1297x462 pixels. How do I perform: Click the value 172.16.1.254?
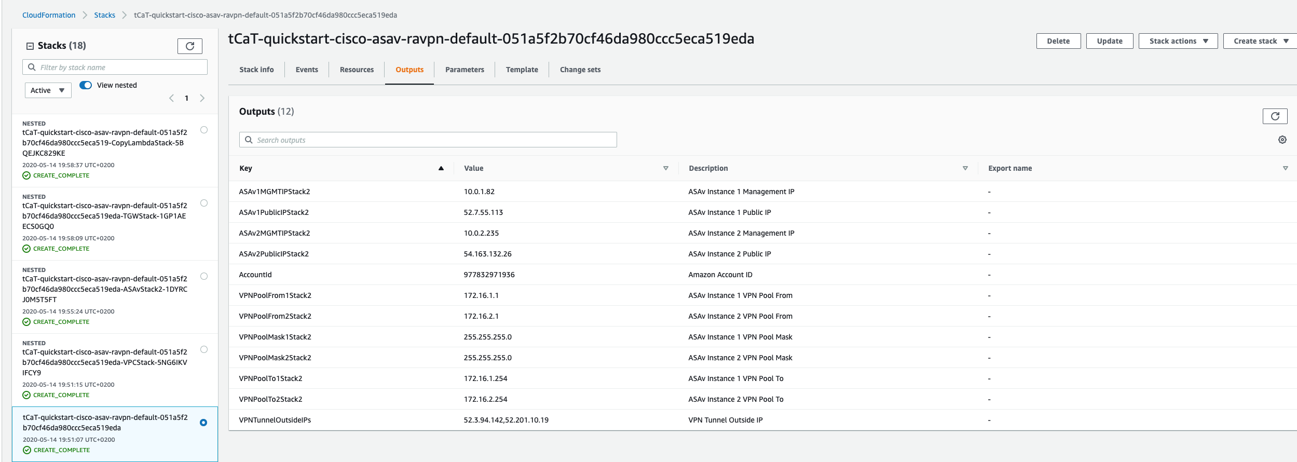coord(485,378)
